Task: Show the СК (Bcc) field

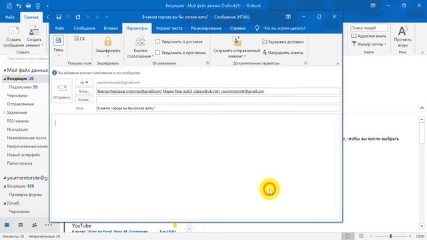Action: click(x=79, y=39)
